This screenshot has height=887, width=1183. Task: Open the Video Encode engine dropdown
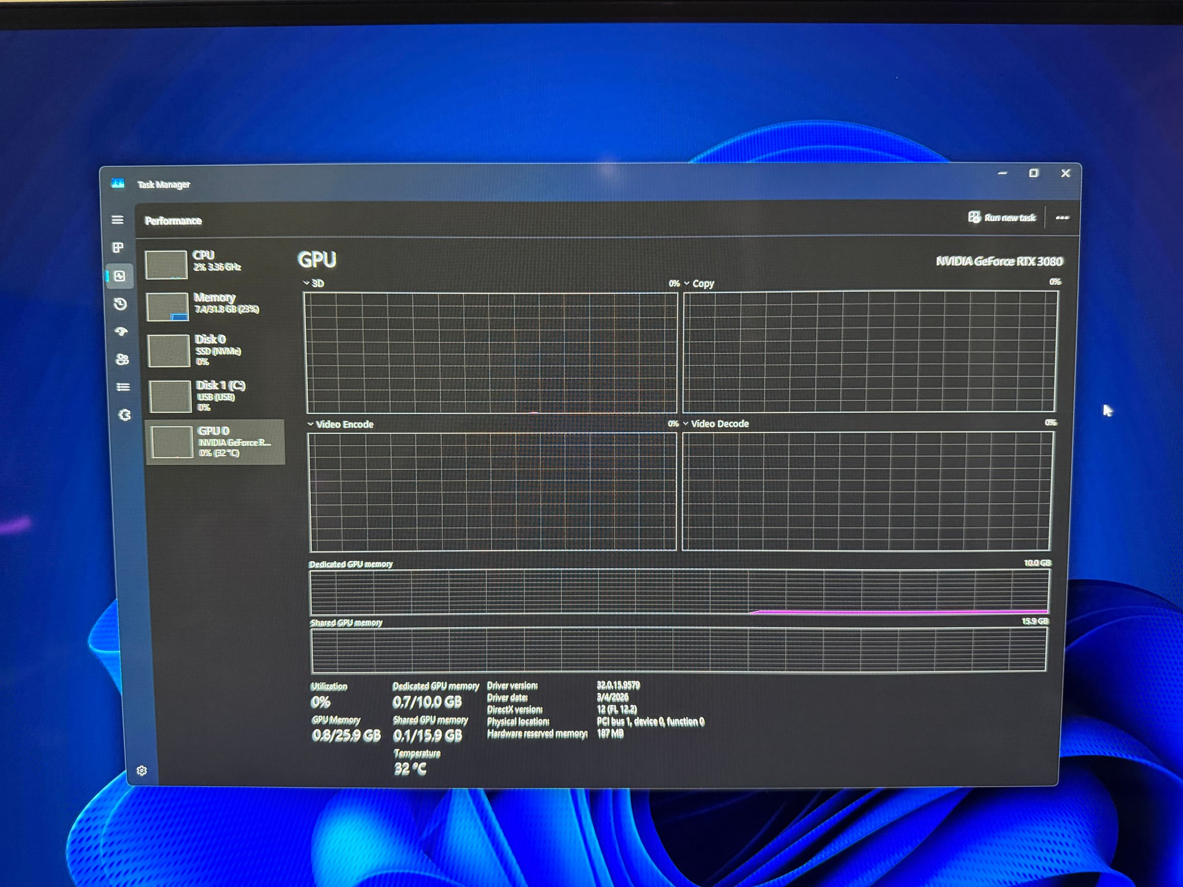[x=340, y=424]
